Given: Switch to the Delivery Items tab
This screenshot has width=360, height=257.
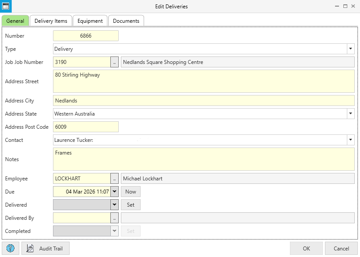Looking at the screenshot, I should pyautogui.click(x=51, y=21).
